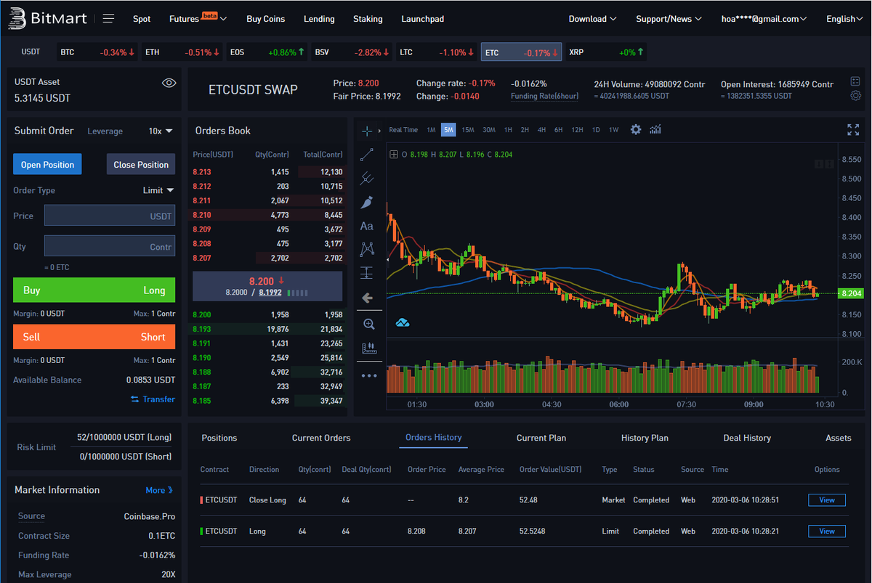Click the Funding Rate(6hour) link
Image resolution: width=872 pixels, height=583 pixels.
[545, 97]
